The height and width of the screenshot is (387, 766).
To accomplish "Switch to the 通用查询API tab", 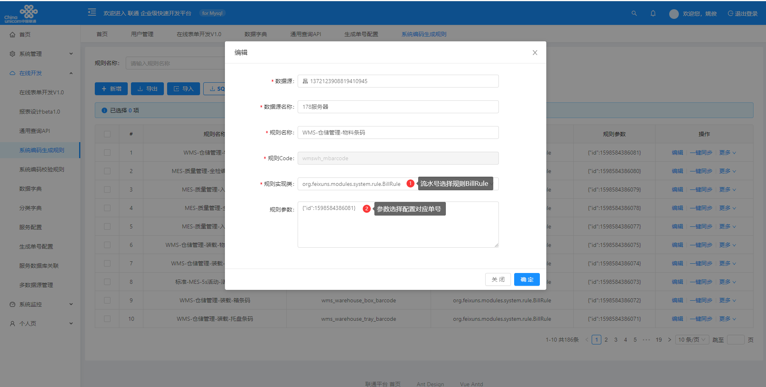I will 306,34.
